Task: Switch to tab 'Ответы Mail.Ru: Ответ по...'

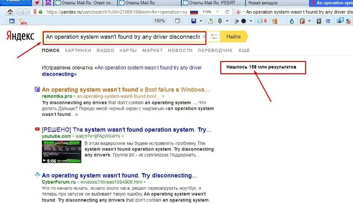Action: pyautogui.click(x=85, y=3)
